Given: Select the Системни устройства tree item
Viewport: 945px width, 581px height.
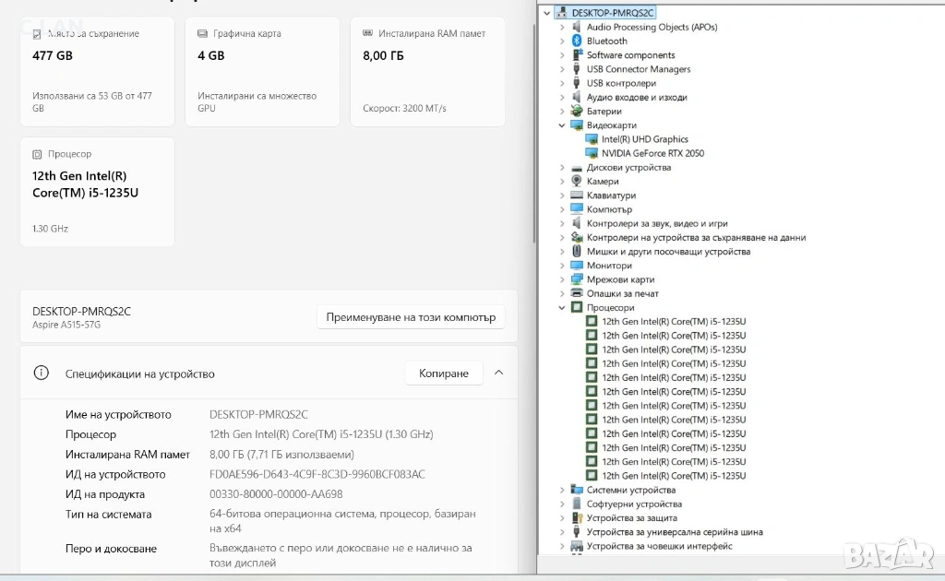Looking at the screenshot, I should tap(630, 490).
